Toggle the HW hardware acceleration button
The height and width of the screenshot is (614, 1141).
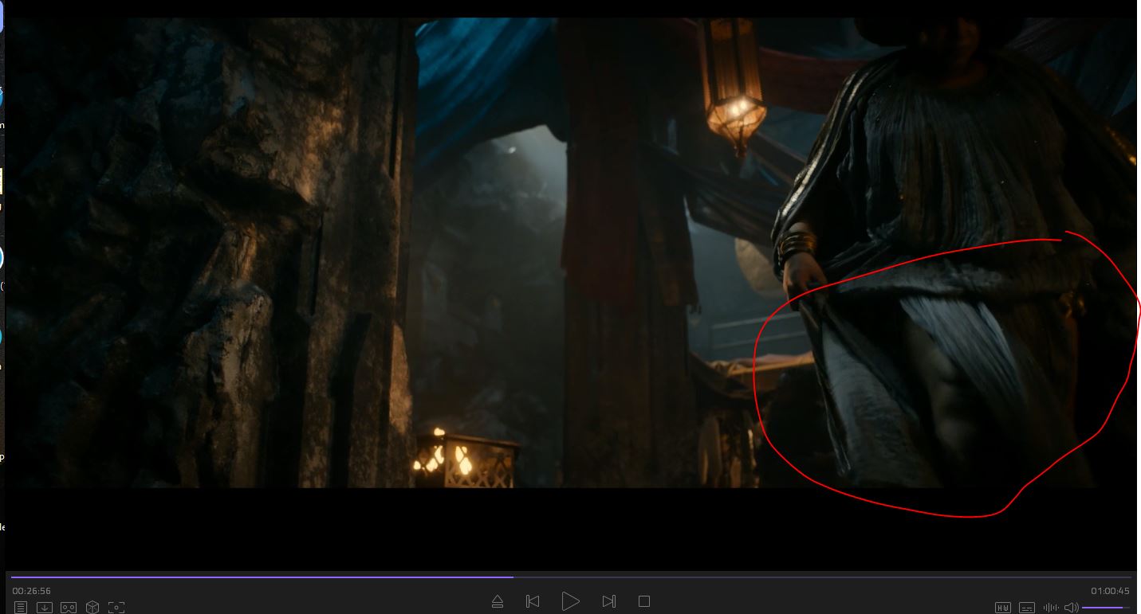click(x=1003, y=608)
